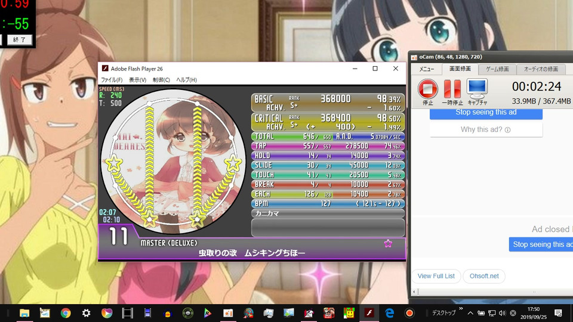Click the 33.9MB / 367.4MB size text

pyautogui.click(x=541, y=101)
